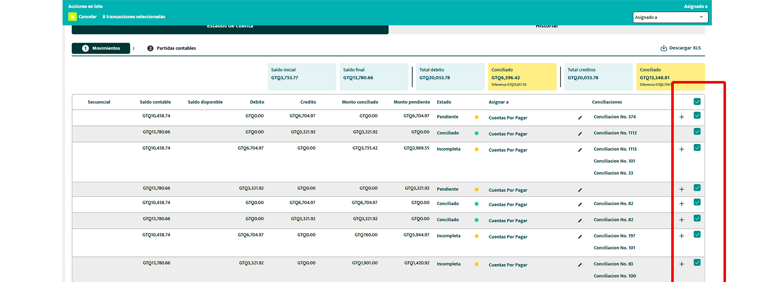
Task: Edit assignee pencil for Conciliacion No. 374 row
Action: tap(580, 118)
